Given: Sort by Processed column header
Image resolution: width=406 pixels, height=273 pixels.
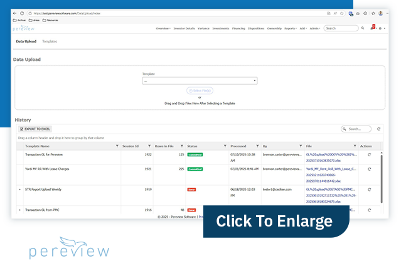Looking at the screenshot, I should click(238, 146).
